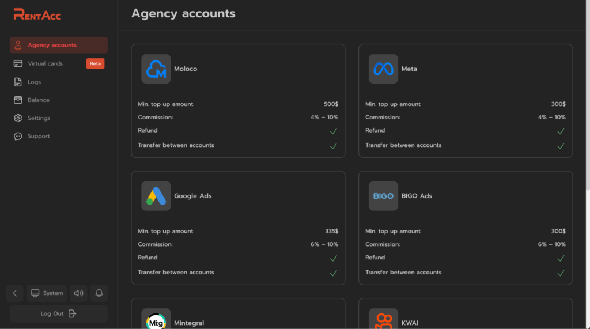
Task: Select the Mintegral card title
Action: point(189,323)
